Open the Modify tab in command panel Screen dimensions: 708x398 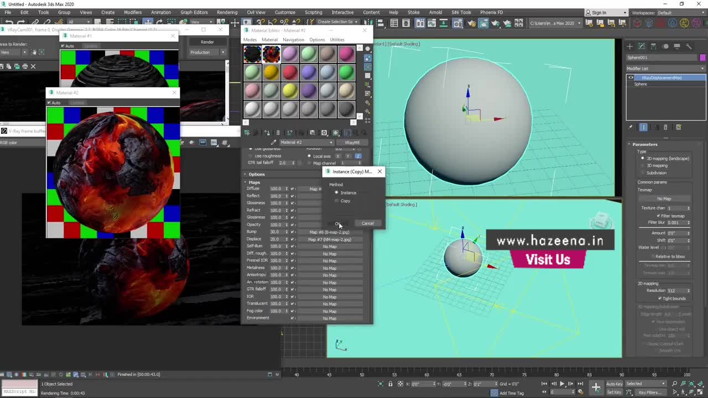642,46
